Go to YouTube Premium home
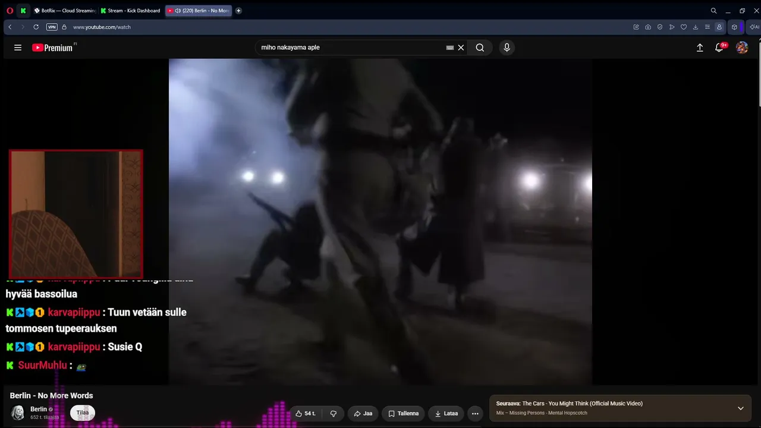 tap(53, 48)
